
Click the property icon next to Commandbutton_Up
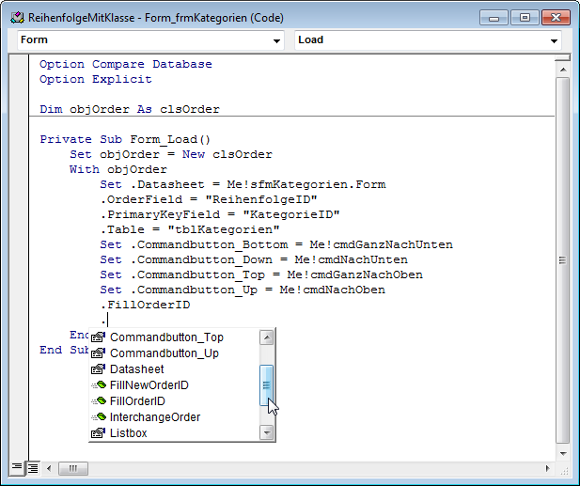click(97, 353)
